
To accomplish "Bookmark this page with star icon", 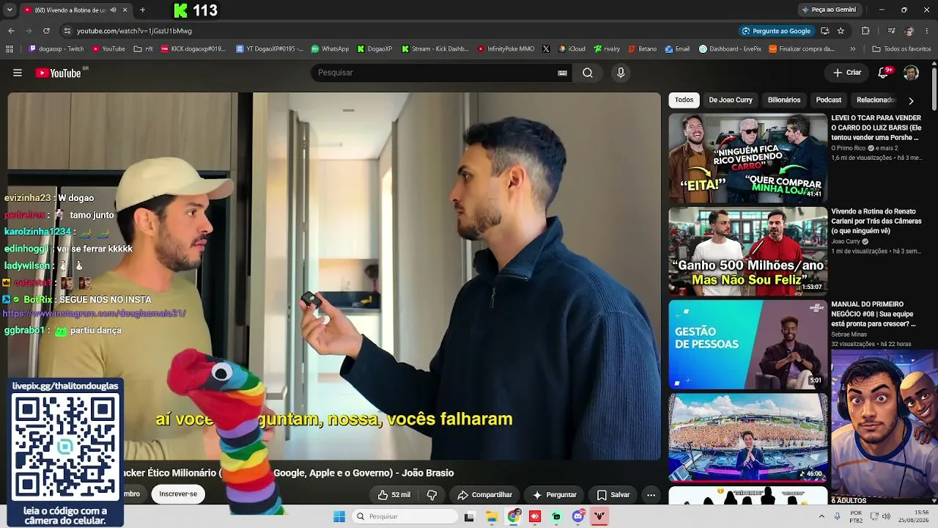I will pyautogui.click(x=841, y=31).
